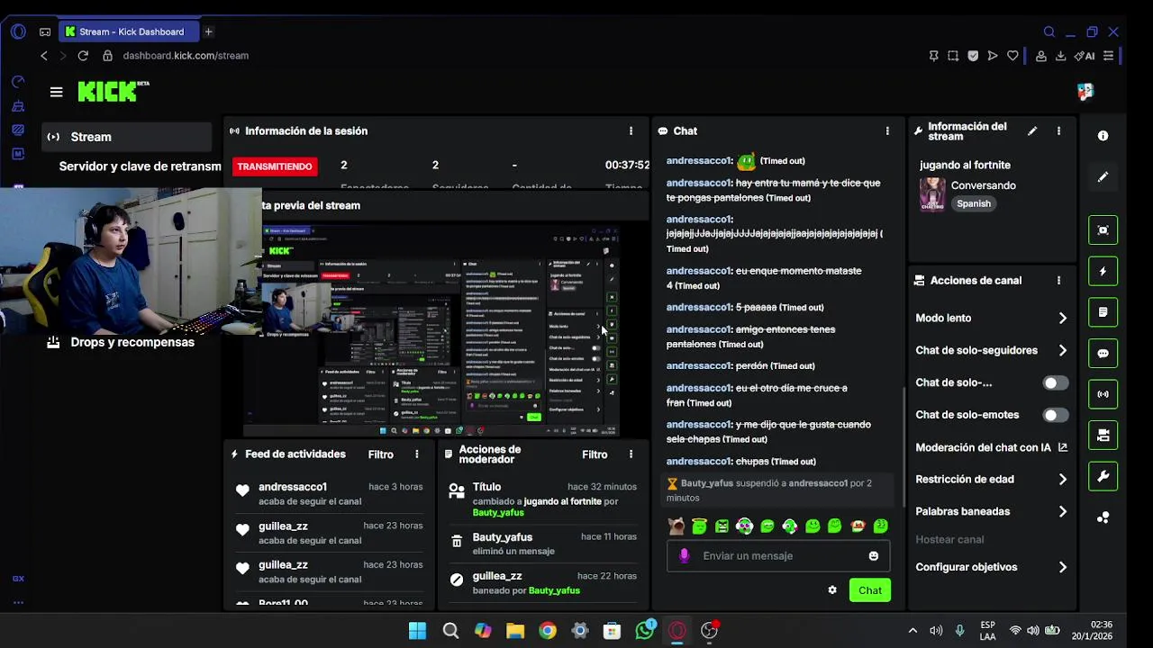Toggle Chat de solo-emotes switch

coord(1055,415)
